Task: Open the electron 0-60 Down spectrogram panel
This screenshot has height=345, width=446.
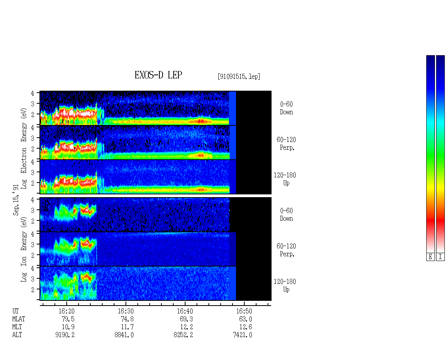Action: coord(156,108)
